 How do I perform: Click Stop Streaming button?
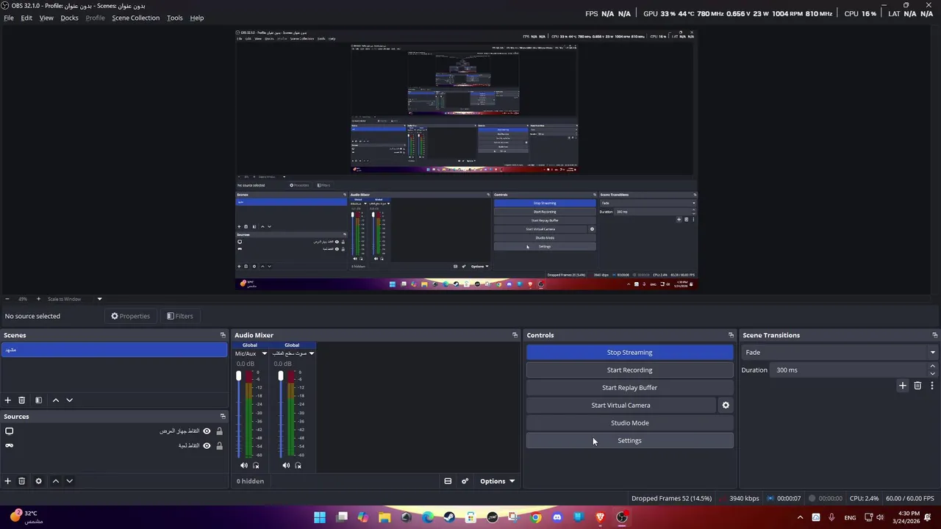630,353
